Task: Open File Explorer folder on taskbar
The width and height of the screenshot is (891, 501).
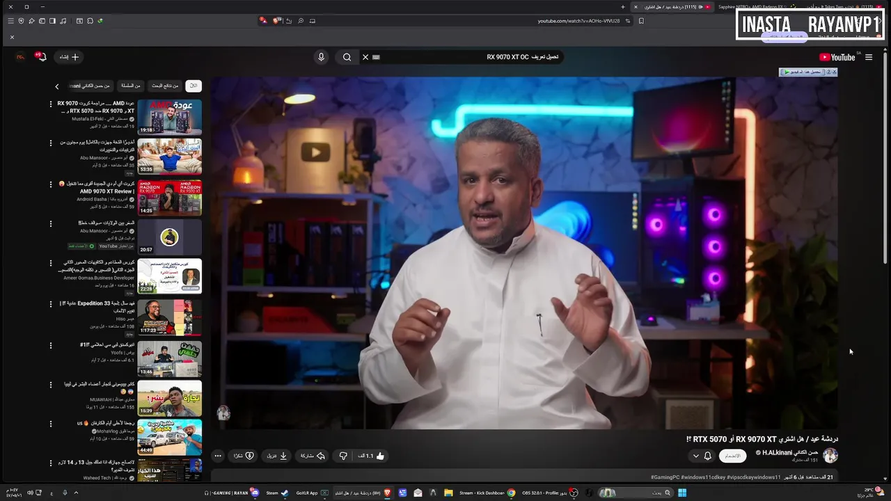Action: tap(448, 493)
